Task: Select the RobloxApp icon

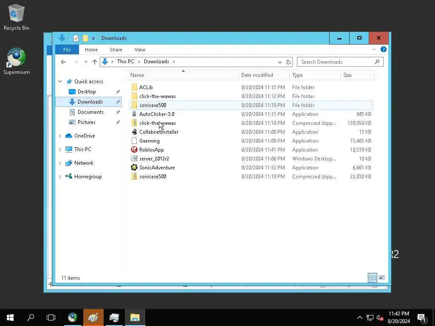Action: coord(134,150)
